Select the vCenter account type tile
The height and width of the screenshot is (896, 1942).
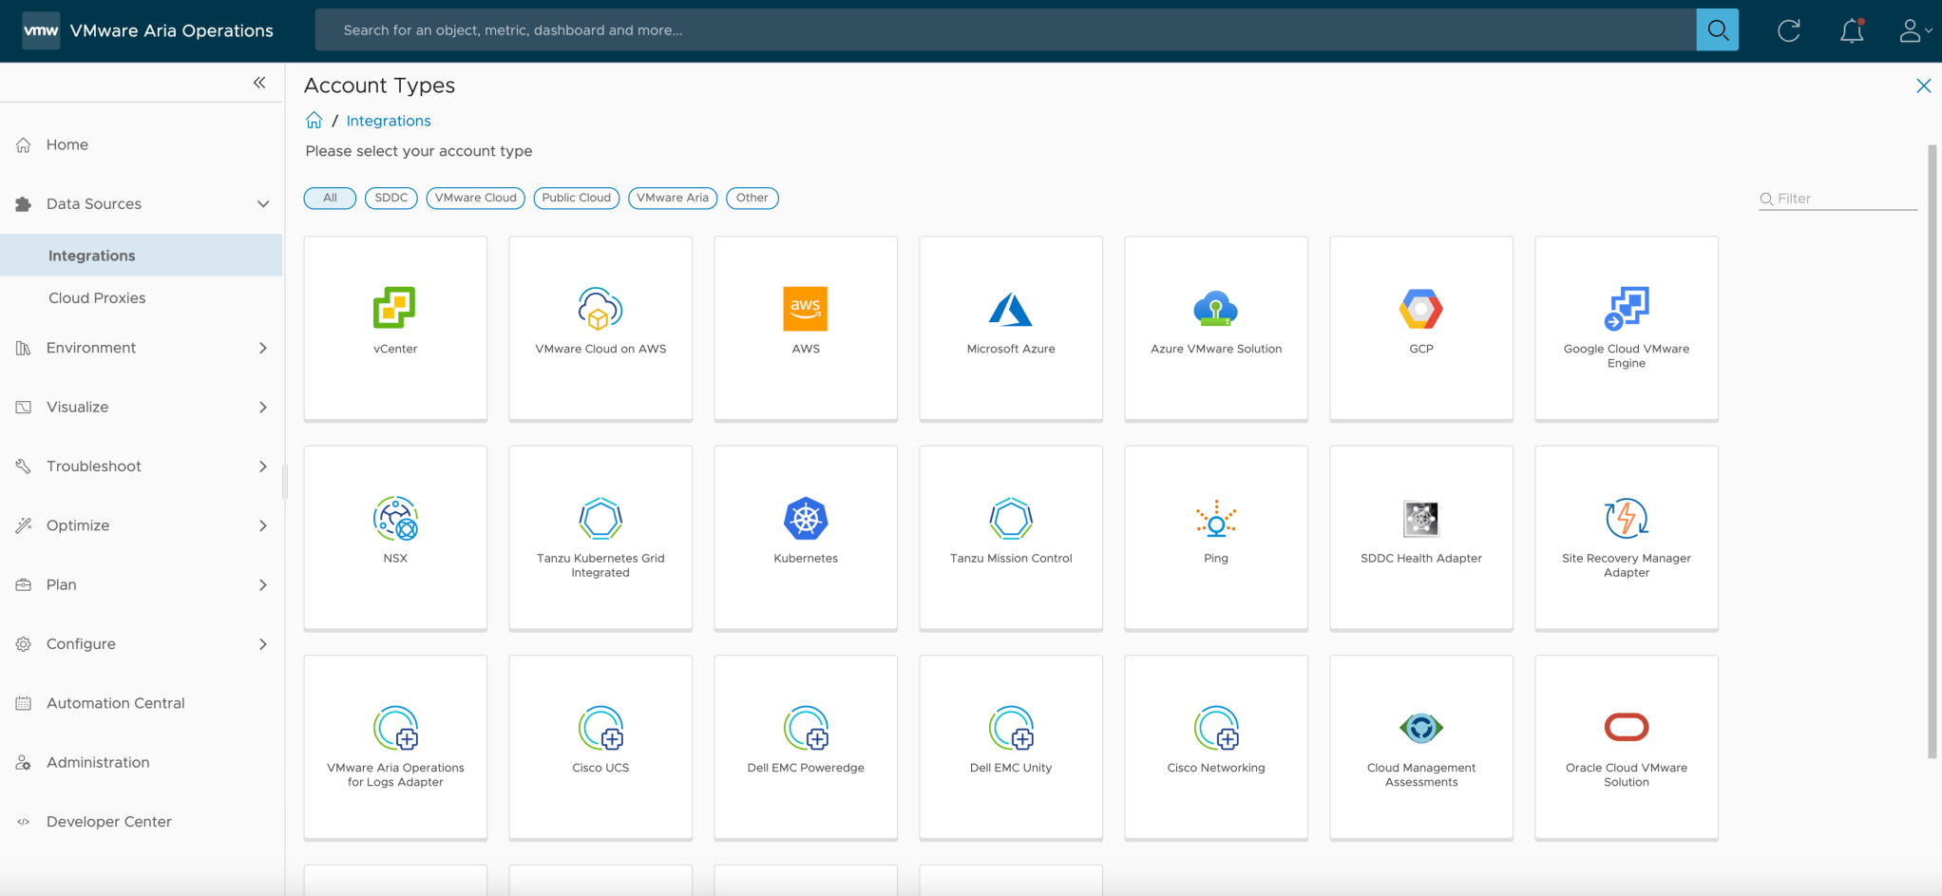tap(395, 328)
